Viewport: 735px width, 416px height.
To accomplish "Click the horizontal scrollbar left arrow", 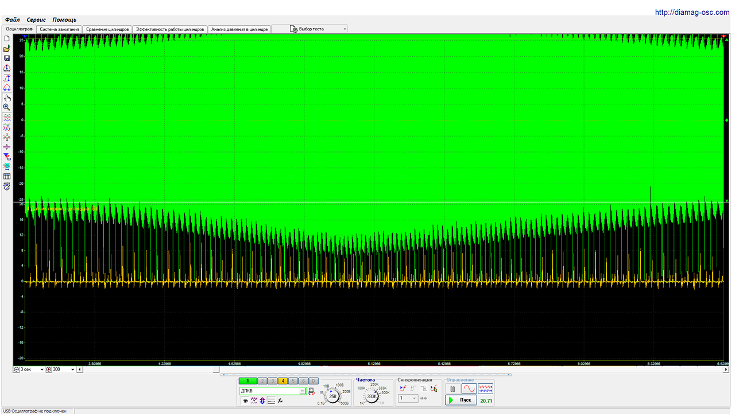I will click(x=80, y=369).
